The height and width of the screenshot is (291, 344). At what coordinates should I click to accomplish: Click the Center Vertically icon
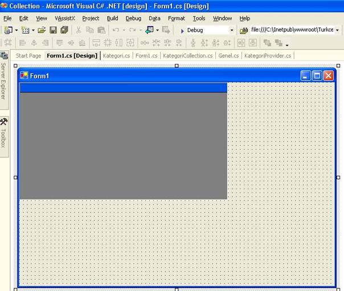(x=253, y=43)
